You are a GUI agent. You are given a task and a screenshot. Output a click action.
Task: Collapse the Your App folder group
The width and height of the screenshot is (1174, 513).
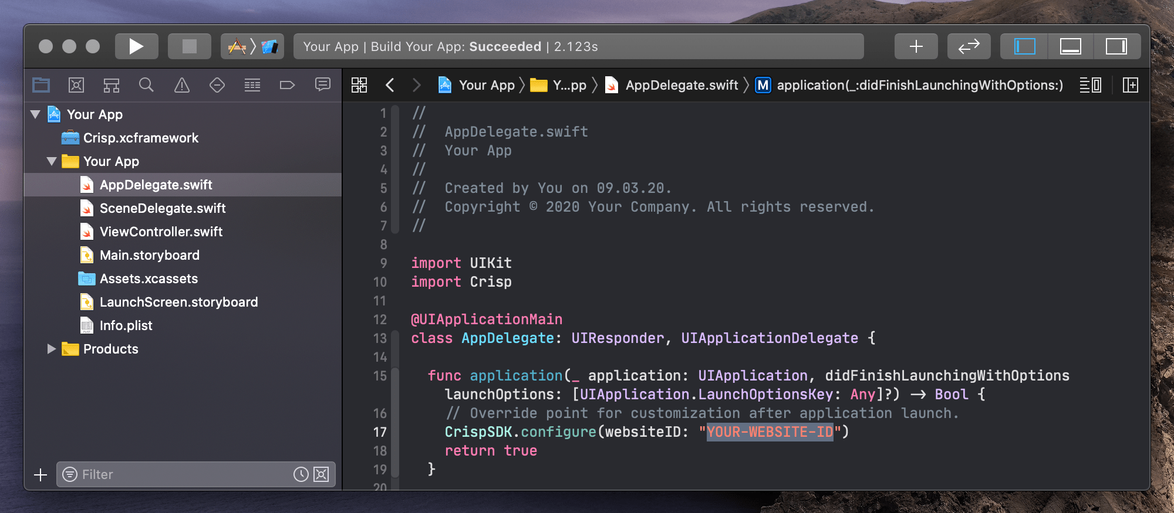(x=52, y=161)
